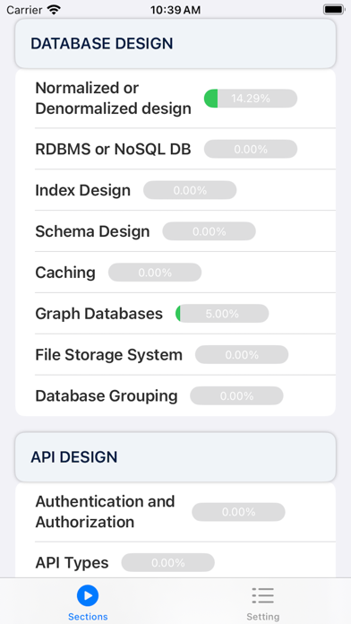Open the Database Grouping topic
Image resolution: width=351 pixels, height=624 pixels.
coord(175,395)
